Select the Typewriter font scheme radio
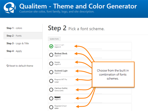The image size is (148, 111). click(x=51, y=107)
